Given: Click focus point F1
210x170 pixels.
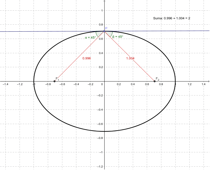Looking at the screenshot, I should click(x=54, y=81).
